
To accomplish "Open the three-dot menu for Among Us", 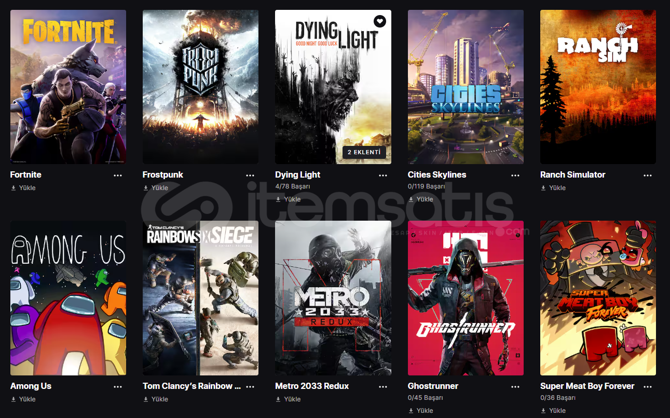I will (x=118, y=386).
